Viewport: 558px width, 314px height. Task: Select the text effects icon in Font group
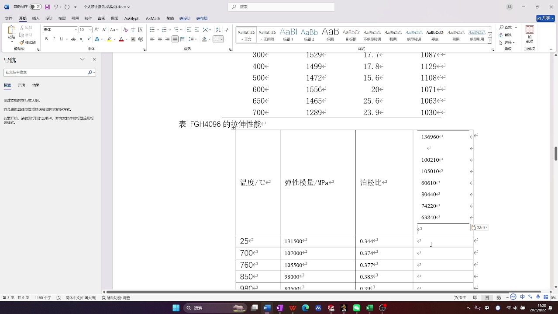point(96,39)
